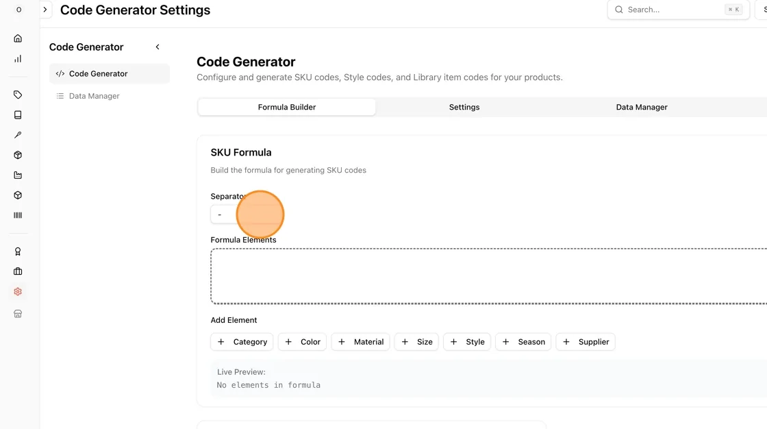
Task: Click the 'Live Preview:' label
Action: coord(241,372)
